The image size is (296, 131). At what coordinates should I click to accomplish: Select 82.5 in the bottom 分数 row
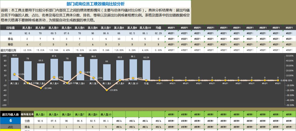pyautogui.click(x=93, y=121)
